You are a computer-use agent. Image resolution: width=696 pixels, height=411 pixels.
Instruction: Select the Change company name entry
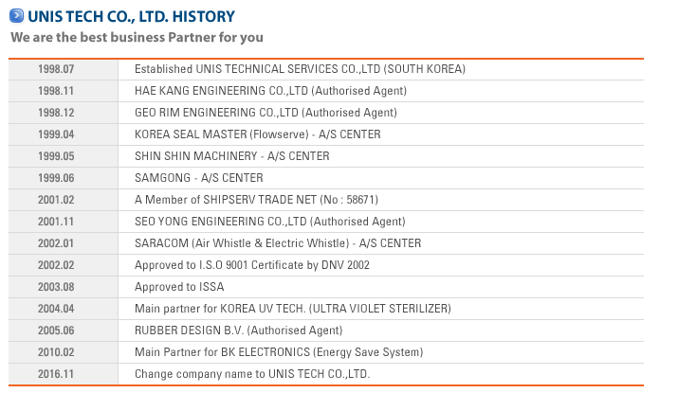click(252, 374)
